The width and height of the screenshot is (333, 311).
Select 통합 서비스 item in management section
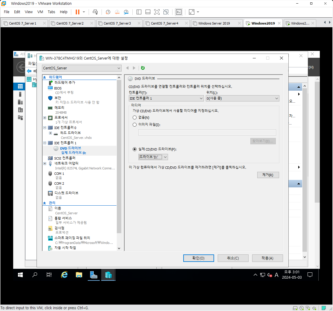(63, 218)
